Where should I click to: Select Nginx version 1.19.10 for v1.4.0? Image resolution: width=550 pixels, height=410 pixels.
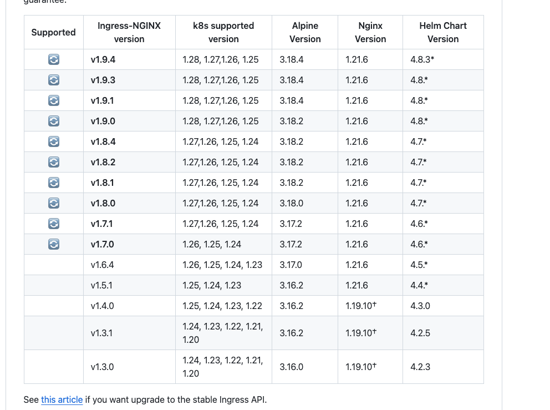370,306
